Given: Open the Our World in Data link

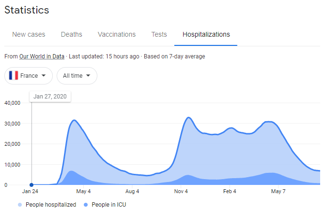Looking at the screenshot, I should coord(42,56).
